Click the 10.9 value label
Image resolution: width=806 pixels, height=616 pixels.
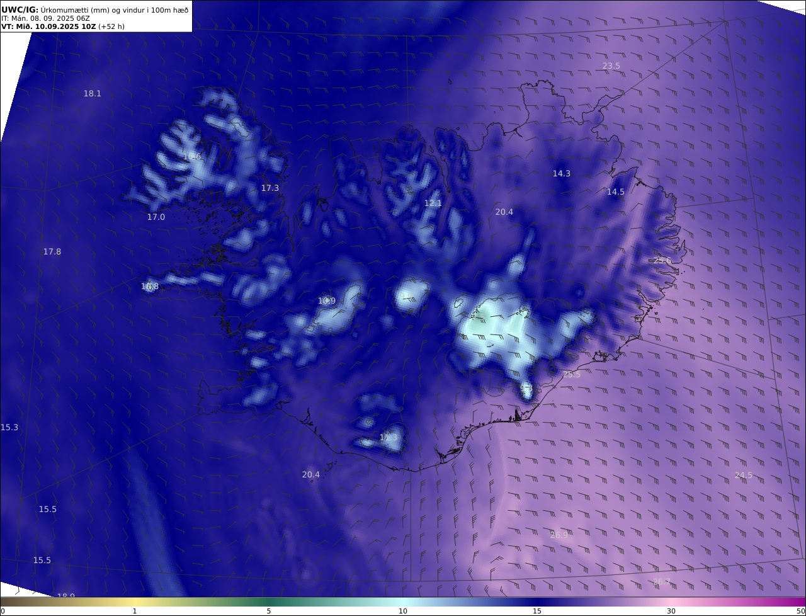(x=327, y=301)
